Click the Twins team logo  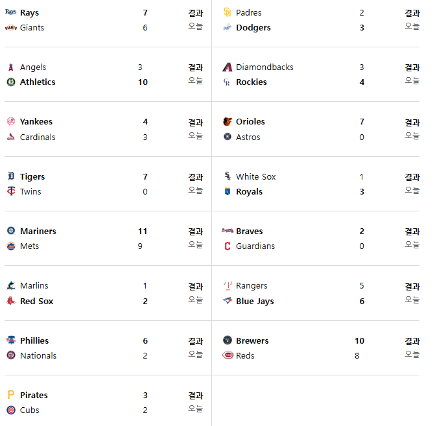point(11,191)
